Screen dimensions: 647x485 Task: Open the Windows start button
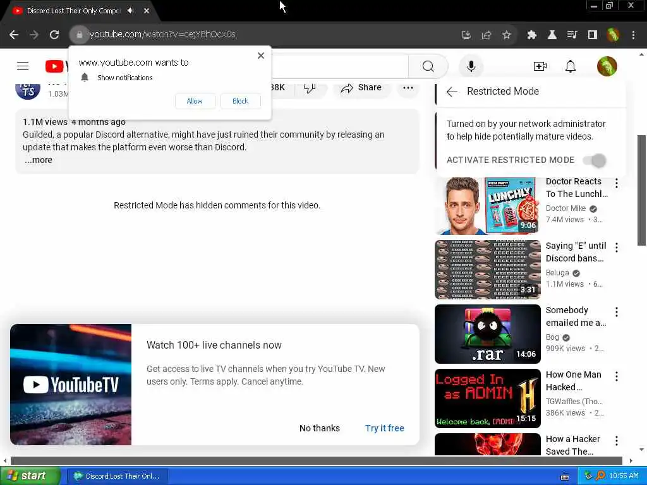(x=30, y=476)
